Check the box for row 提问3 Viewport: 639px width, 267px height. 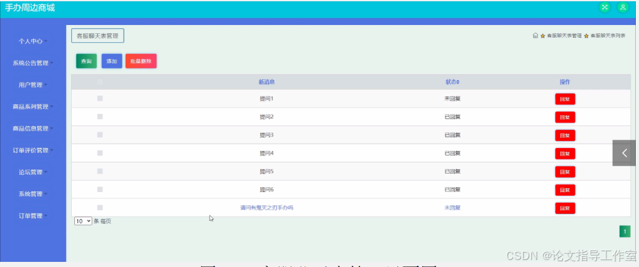[x=100, y=134]
